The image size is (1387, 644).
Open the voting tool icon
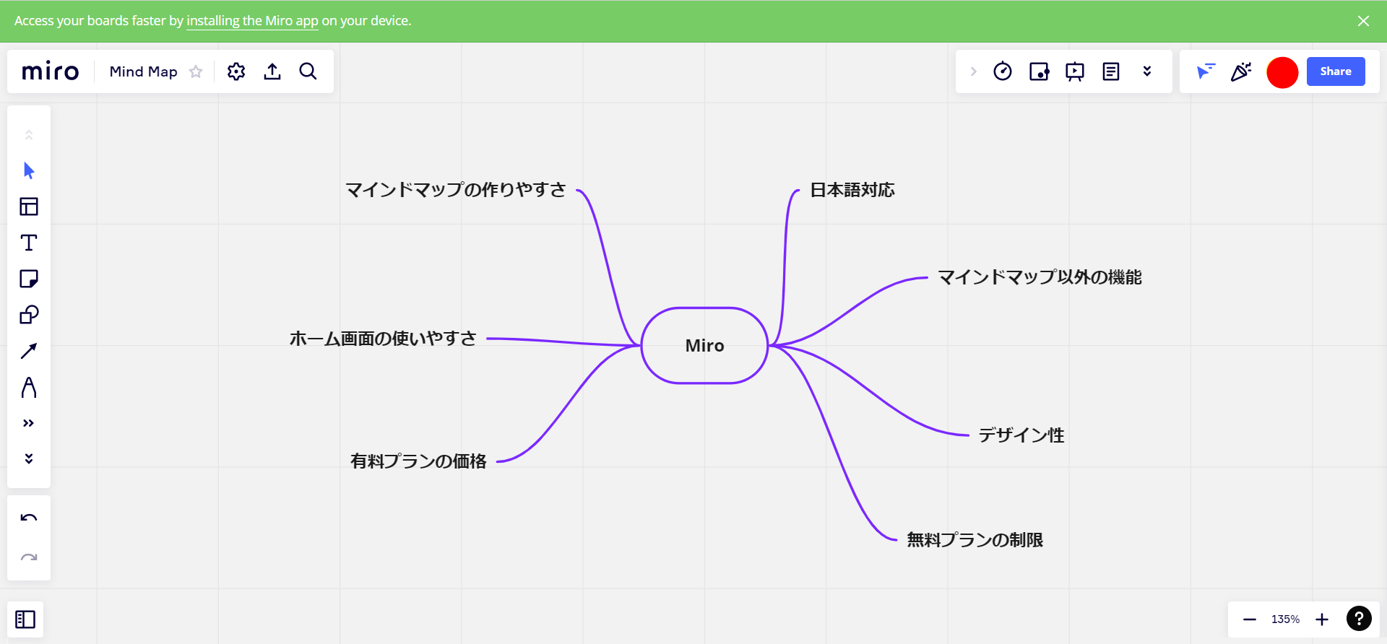pos(1039,71)
